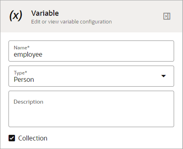This screenshot has height=149, width=183.
Task: Open the Type dropdown showing Person
Action: [91, 76]
